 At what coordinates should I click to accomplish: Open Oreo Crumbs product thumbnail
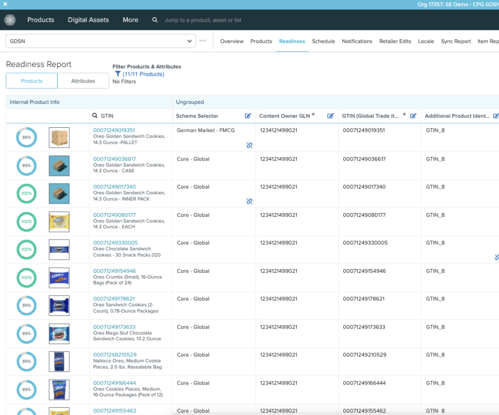coord(59,278)
